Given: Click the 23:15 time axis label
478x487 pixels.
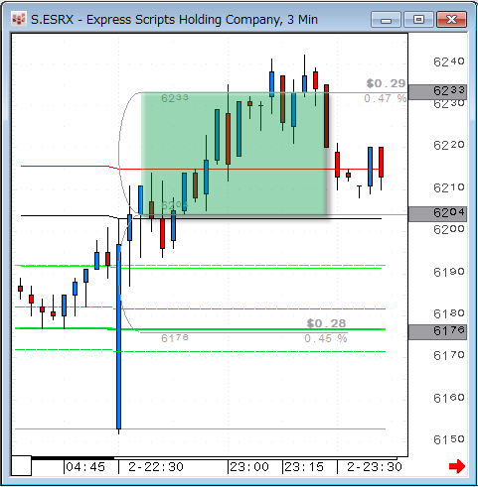Looking at the screenshot, I should point(304,467).
